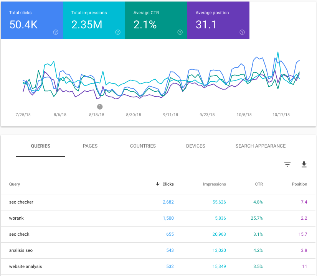Toggle the Average CTR metric card

pyautogui.click(x=156, y=17)
